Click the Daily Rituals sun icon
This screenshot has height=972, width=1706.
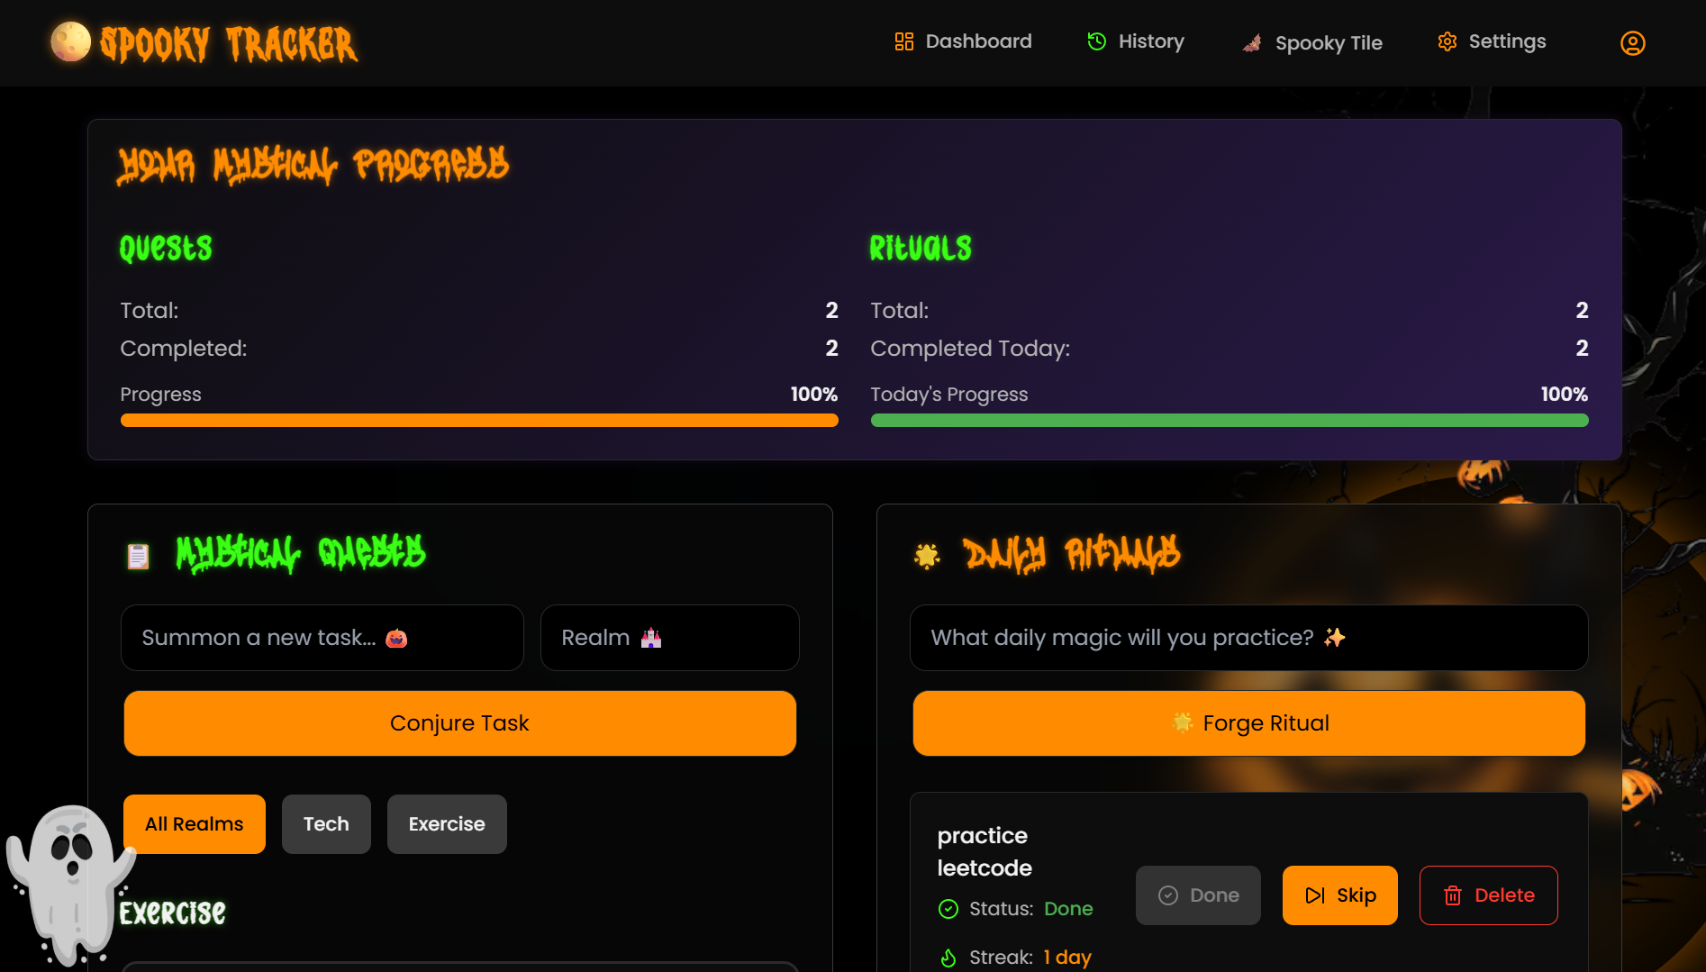coord(927,556)
